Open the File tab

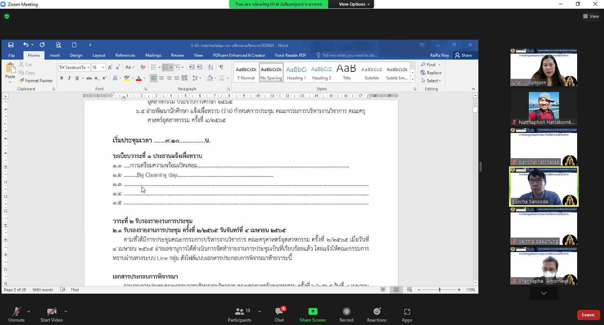coord(12,55)
